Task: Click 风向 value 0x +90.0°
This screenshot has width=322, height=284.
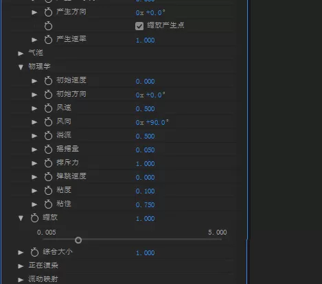Action: [152, 122]
